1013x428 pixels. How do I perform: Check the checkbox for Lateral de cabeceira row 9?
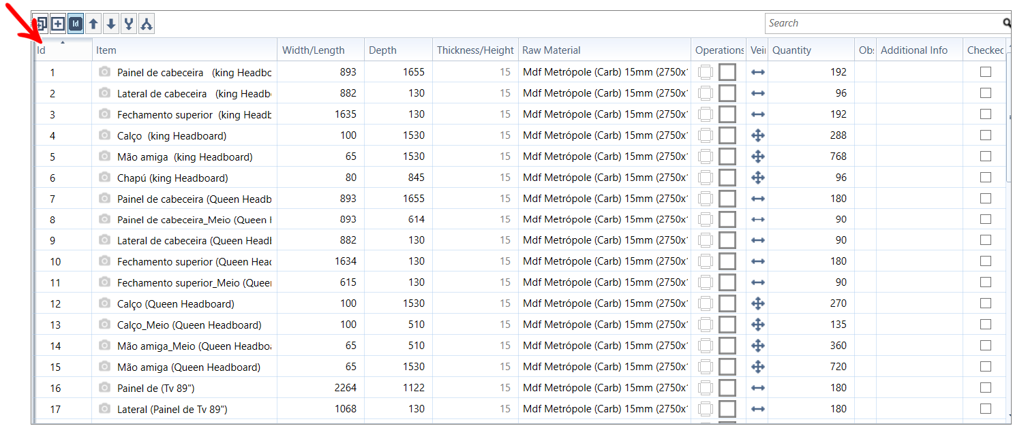pyautogui.click(x=986, y=240)
